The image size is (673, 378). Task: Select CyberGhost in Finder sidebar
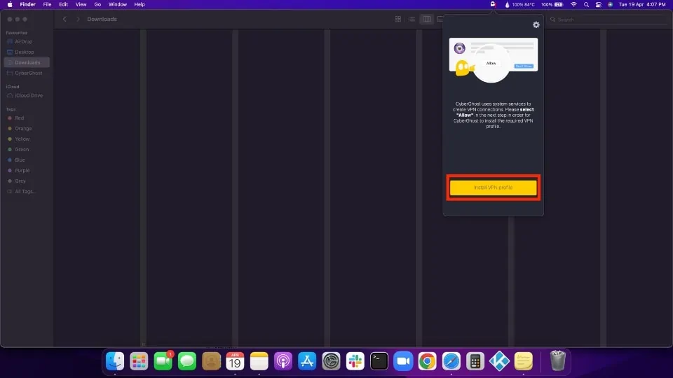coord(27,73)
